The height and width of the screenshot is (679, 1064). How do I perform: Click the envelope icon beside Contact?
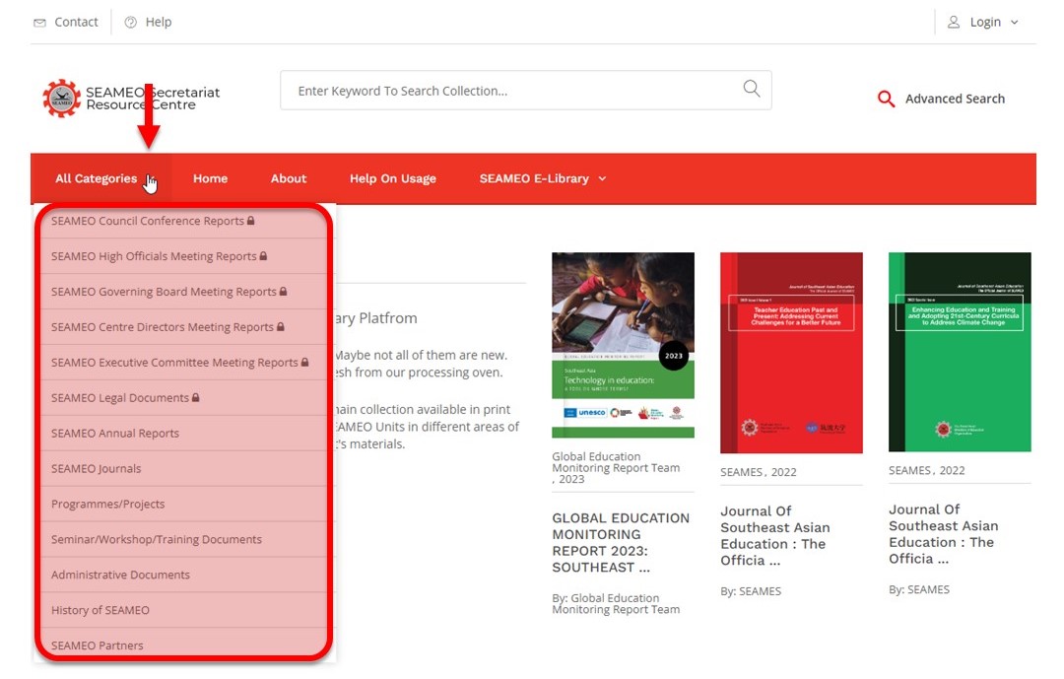[40, 23]
